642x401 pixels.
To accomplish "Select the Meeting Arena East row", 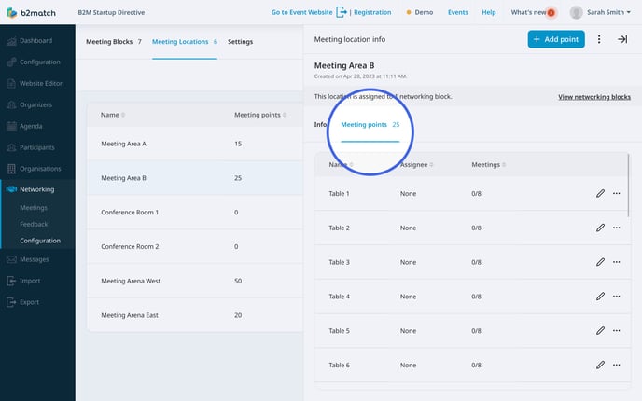I will point(195,315).
